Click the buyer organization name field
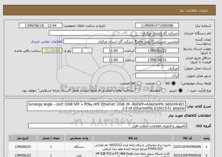This screenshot has width=222, height=157. [x=114, y=33]
